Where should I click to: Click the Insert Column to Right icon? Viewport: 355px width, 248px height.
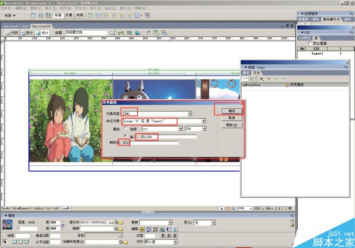[x=129, y=16]
